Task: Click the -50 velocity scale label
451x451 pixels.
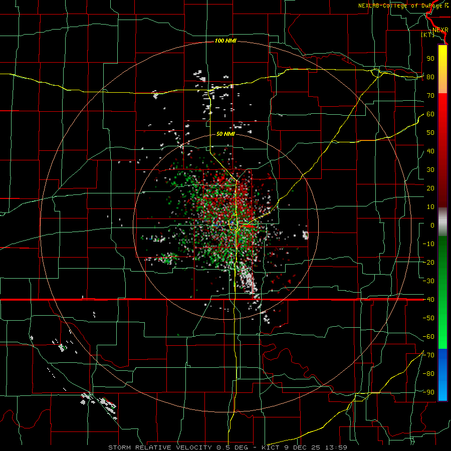Action: coord(428,318)
